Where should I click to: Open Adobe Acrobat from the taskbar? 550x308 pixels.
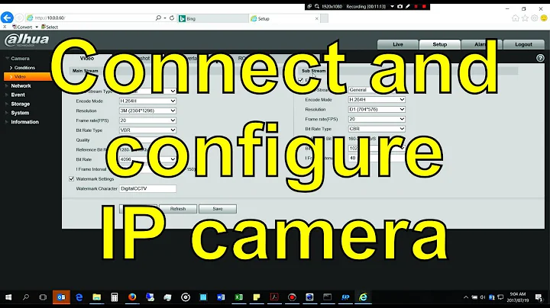point(274,297)
